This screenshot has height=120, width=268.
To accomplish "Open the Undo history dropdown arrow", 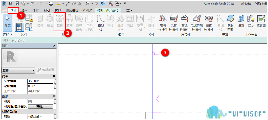I will coord(37,4).
